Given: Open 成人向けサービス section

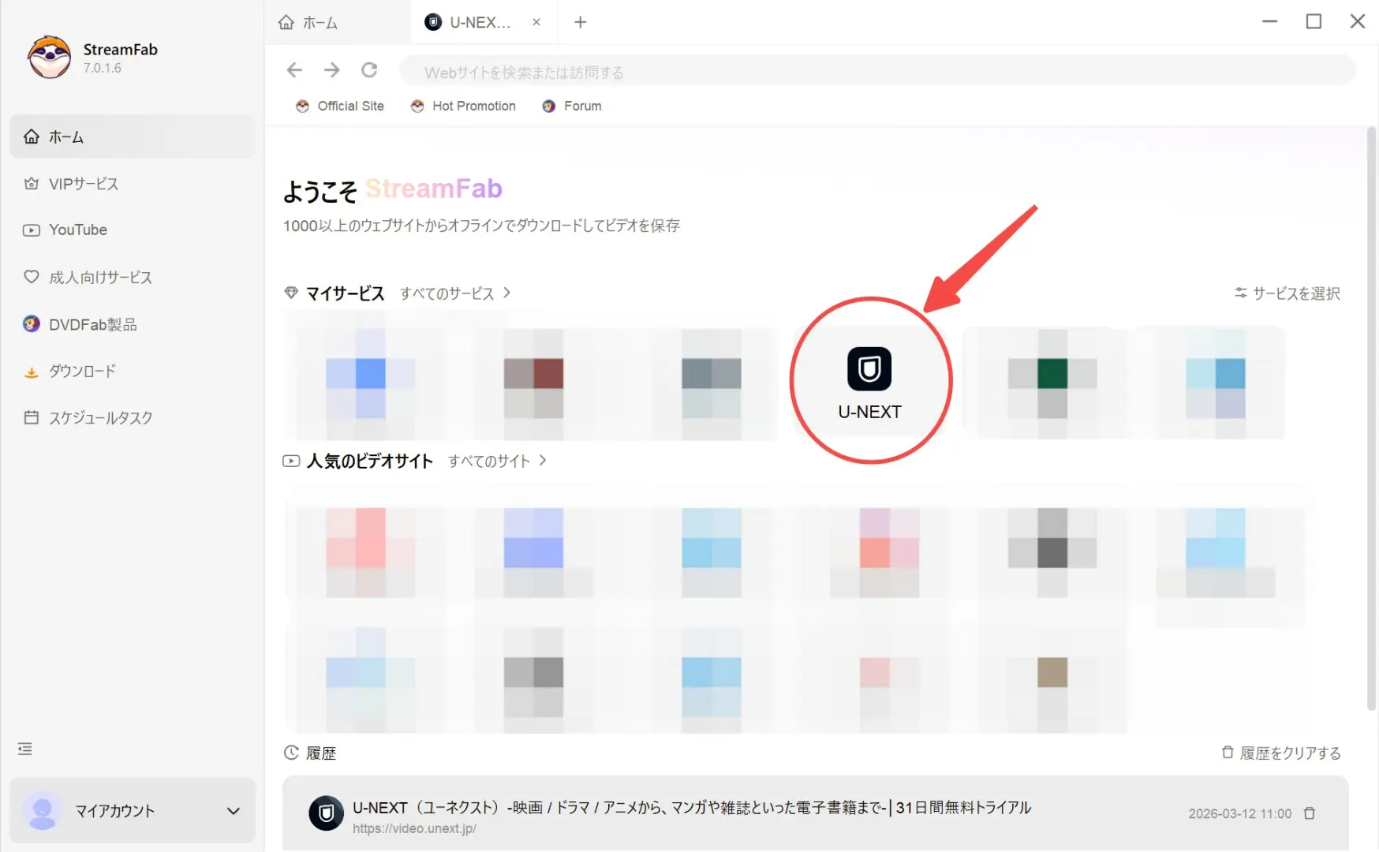Looking at the screenshot, I should (133, 277).
